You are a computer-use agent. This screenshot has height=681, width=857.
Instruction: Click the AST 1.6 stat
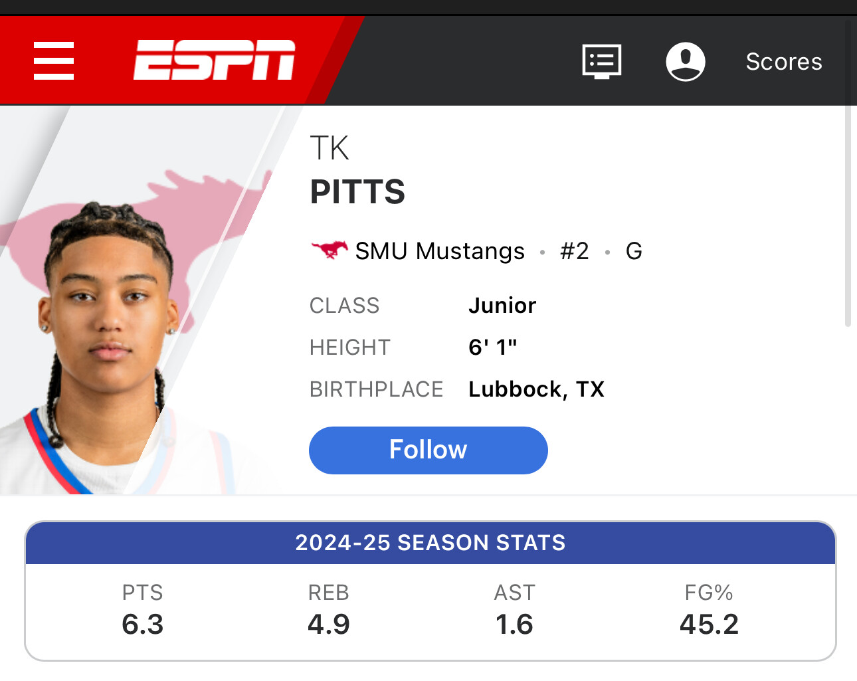point(515,610)
